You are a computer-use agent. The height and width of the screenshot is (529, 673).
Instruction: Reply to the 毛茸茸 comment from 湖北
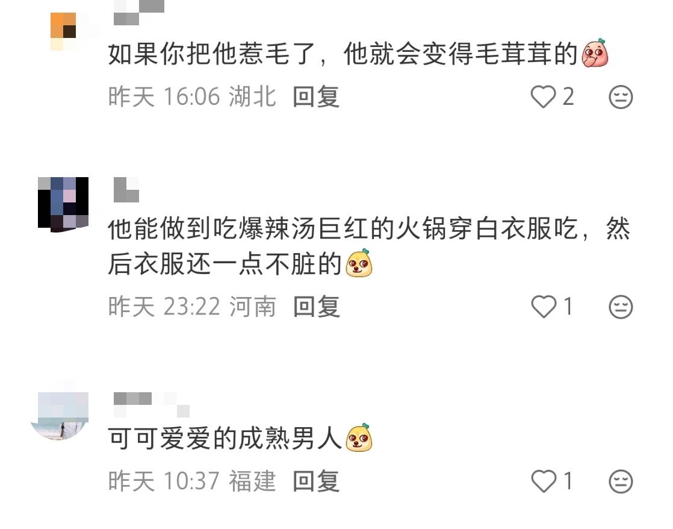316,96
